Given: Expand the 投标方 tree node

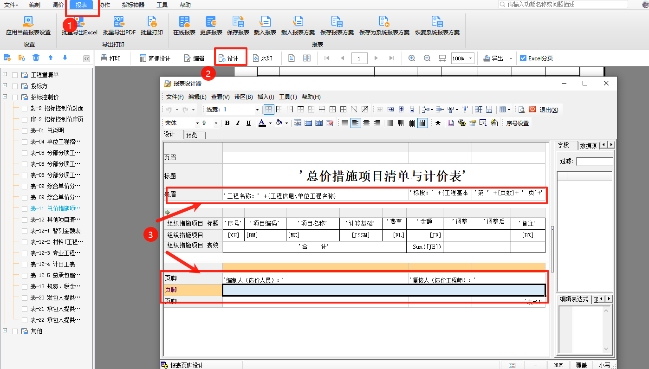Looking at the screenshot, I should [5, 85].
